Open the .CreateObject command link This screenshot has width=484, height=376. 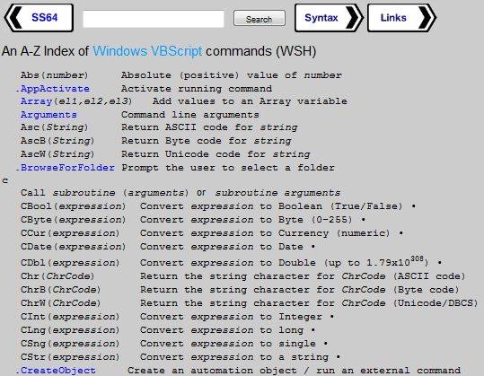[x=56, y=370]
